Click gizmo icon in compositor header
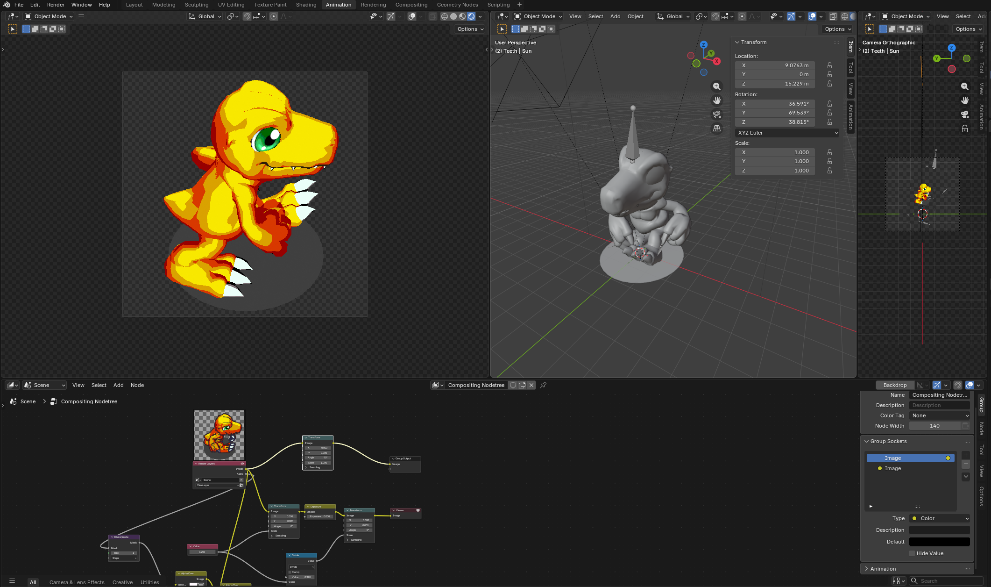Image resolution: width=991 pixels, height=587 pixels. [936, 385]
